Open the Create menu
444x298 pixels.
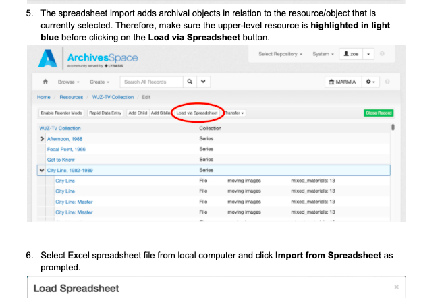100,82
